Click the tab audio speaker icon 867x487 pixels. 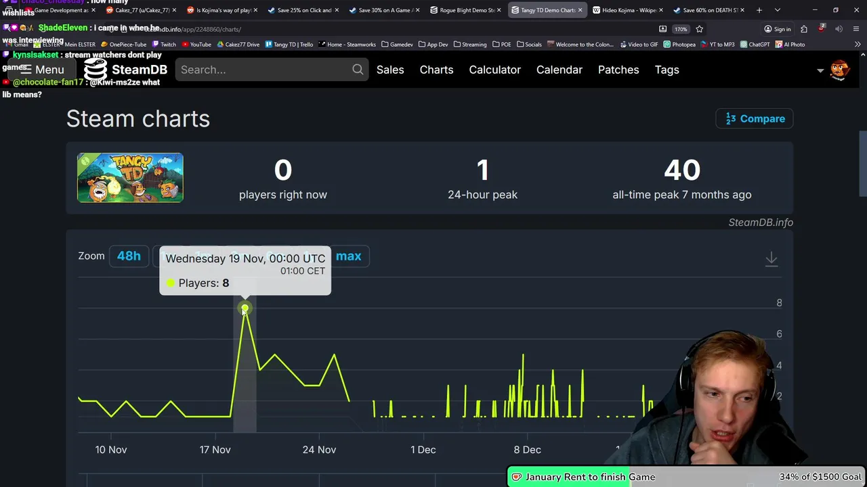pos(839,29)
